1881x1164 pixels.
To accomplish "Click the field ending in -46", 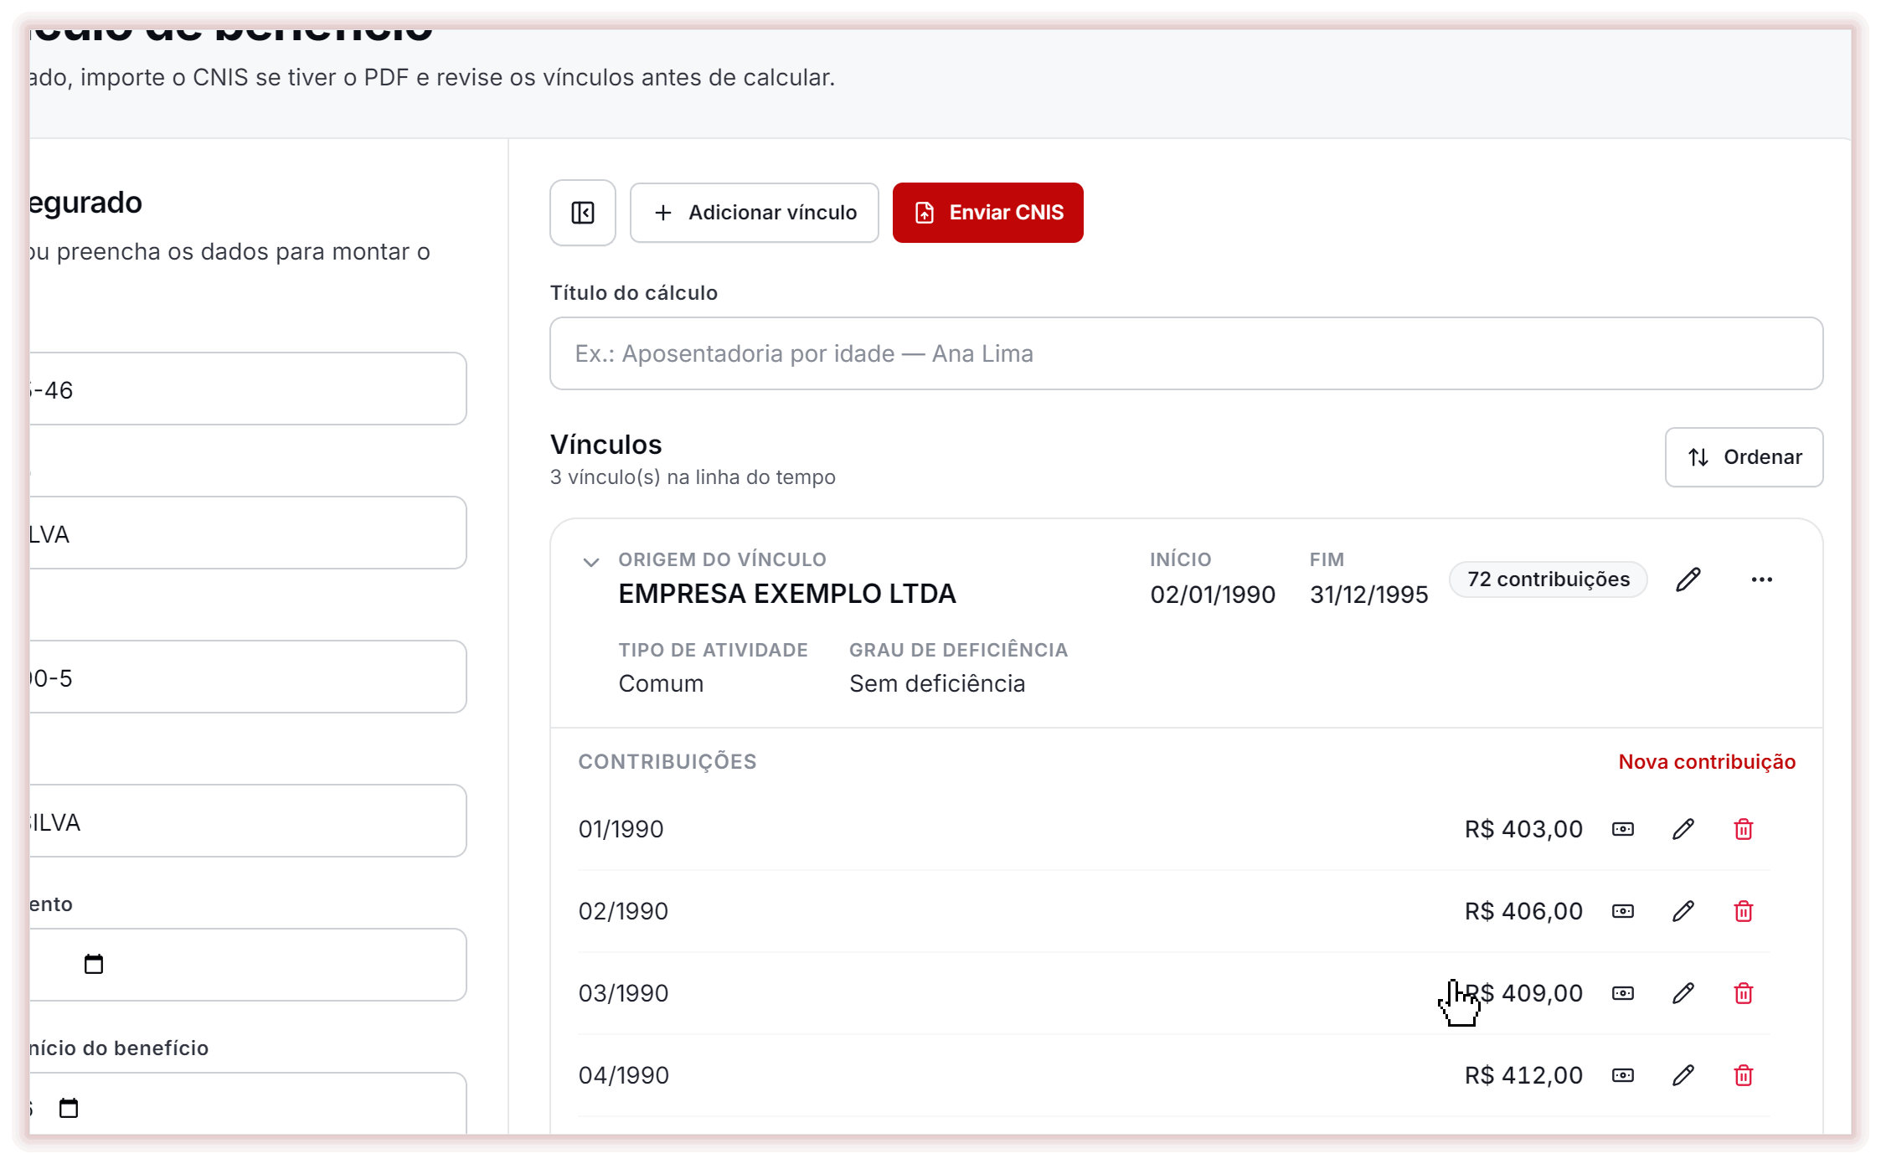I will point(247,389).
